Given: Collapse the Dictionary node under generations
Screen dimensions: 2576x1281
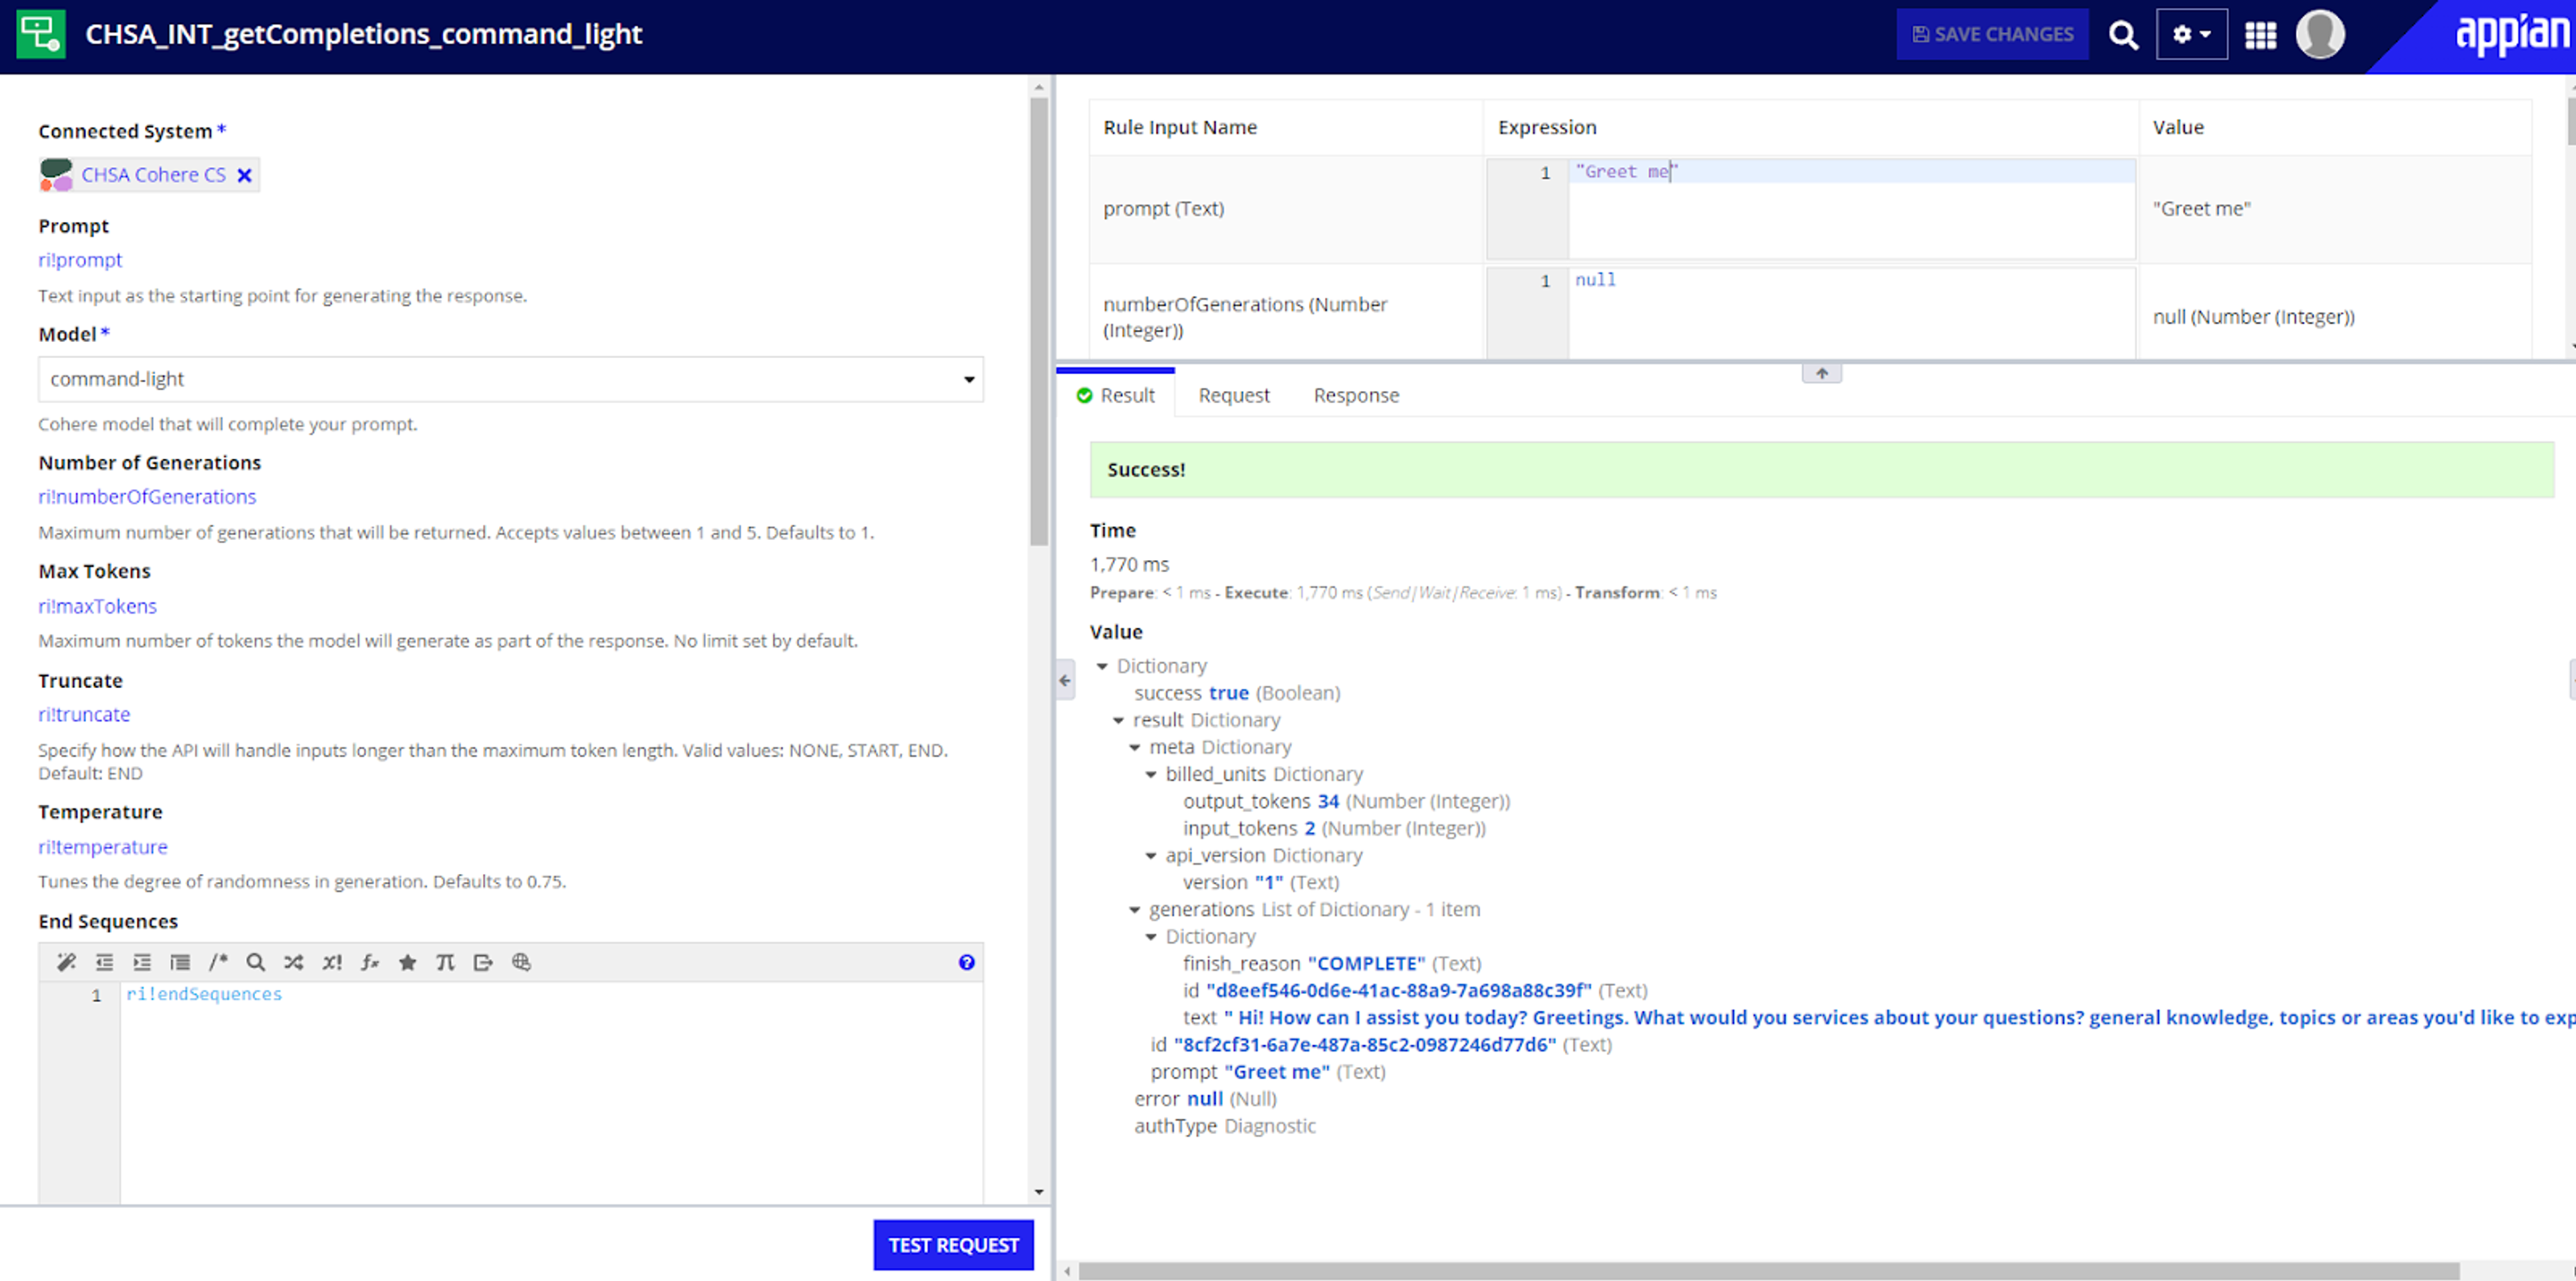Looking at the screenshot, I should point(1150,936).
